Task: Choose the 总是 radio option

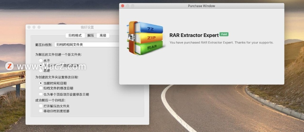Action: click(41, 70)
